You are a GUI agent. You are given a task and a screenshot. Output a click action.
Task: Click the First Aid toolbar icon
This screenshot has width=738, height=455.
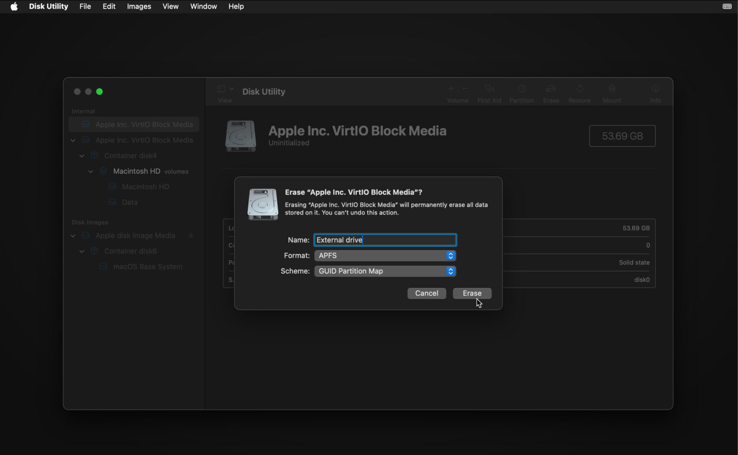[x=489, y=91]
